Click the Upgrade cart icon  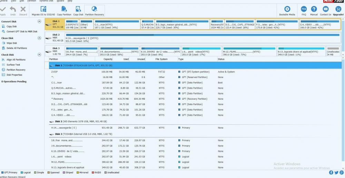tap(338, 9)
